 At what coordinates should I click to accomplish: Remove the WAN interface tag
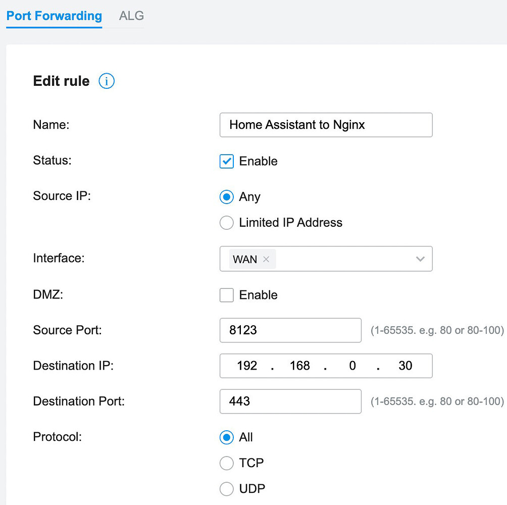click(x=266, y=259)
